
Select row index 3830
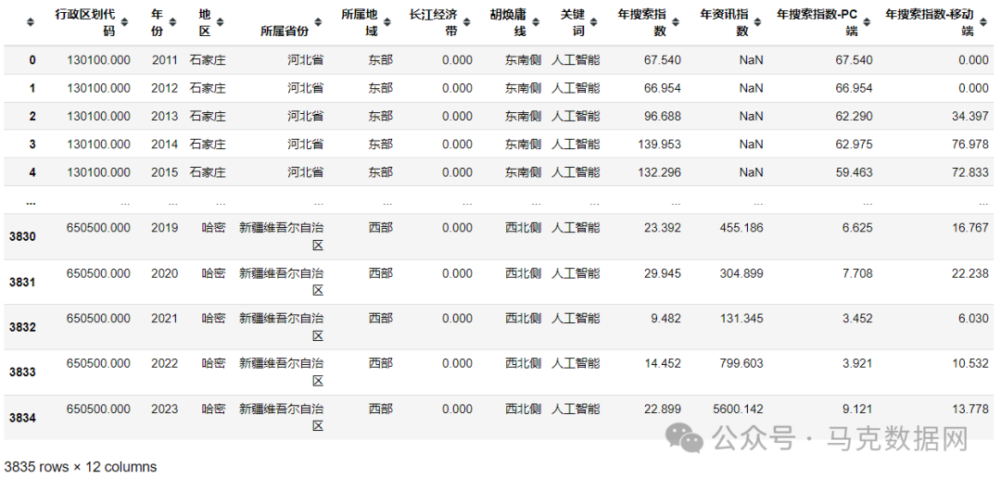(23, 236)
